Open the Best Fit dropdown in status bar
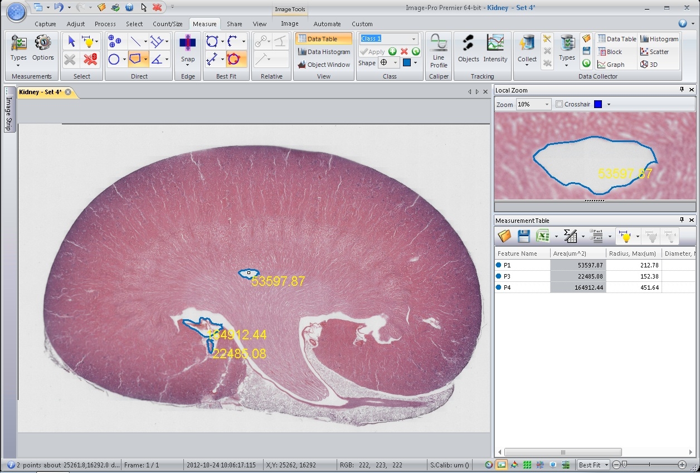Screen dimensions: 700x473 point(606,464)
